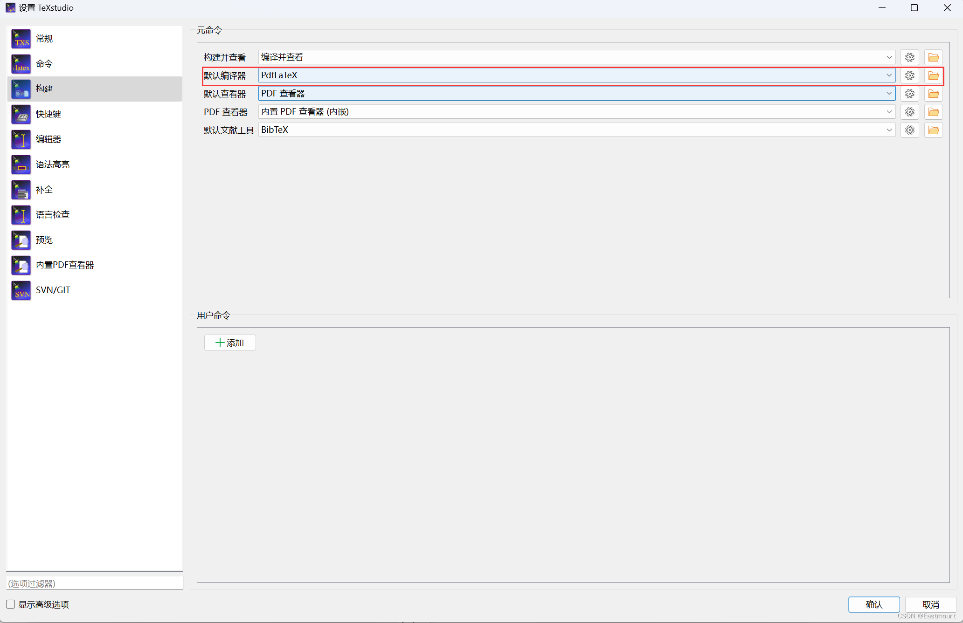
Task: Select the 构建 build icon in sidebar
Action: [21, 89]
